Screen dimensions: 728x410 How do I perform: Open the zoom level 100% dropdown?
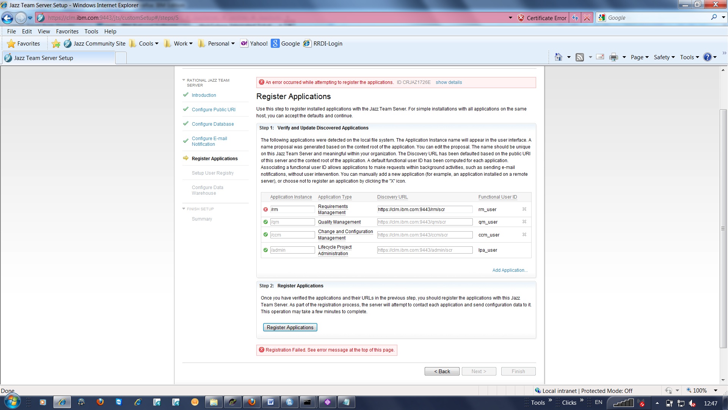(715, 391)
